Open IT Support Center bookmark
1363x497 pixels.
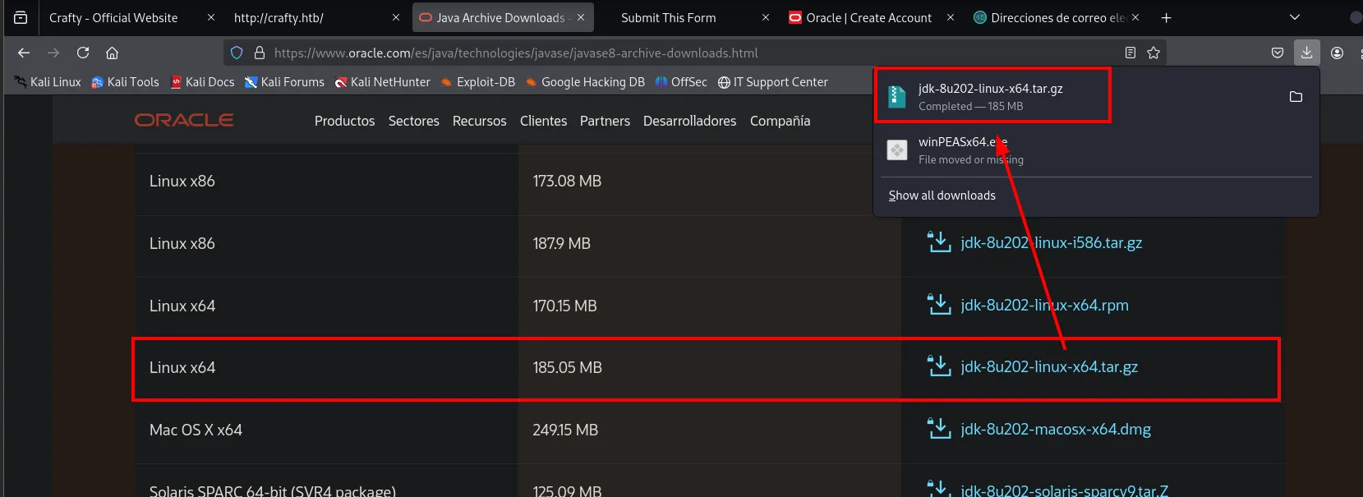[x=772, y=82]
